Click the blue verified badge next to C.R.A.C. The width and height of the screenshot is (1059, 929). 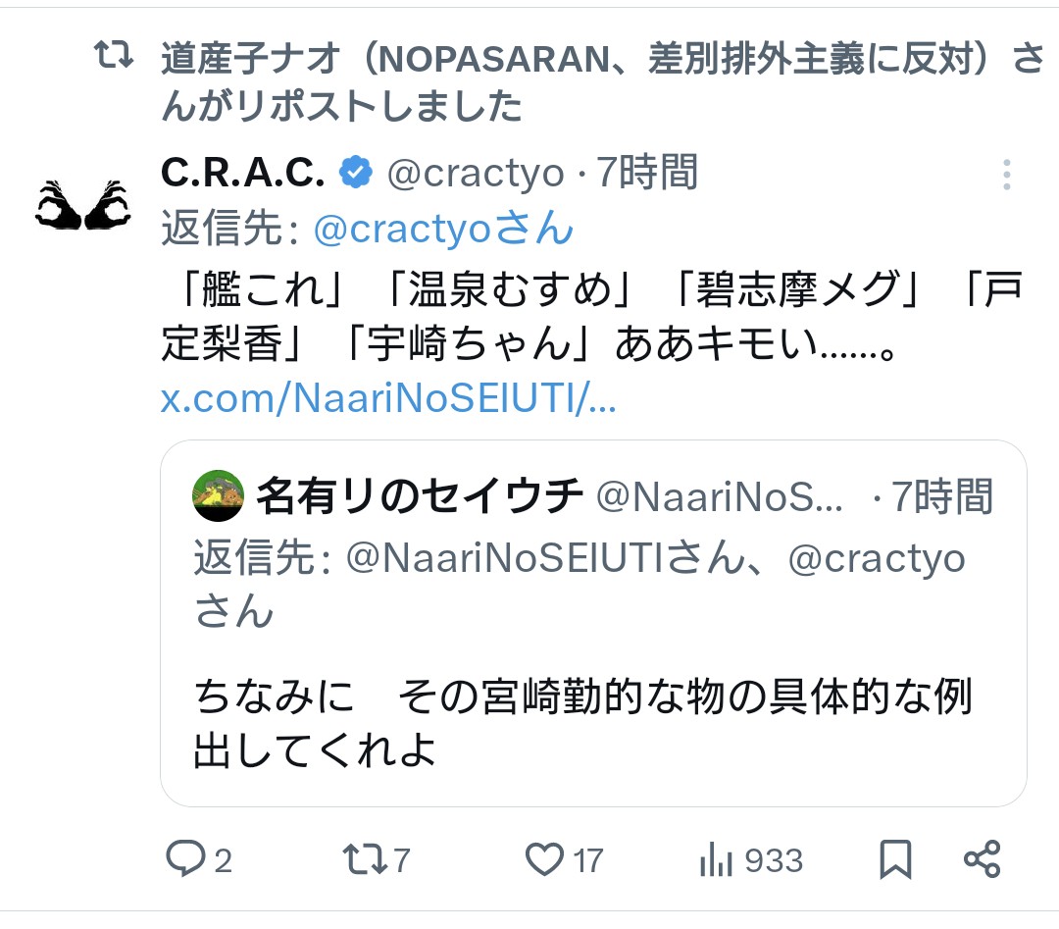[x=355, y=174]
